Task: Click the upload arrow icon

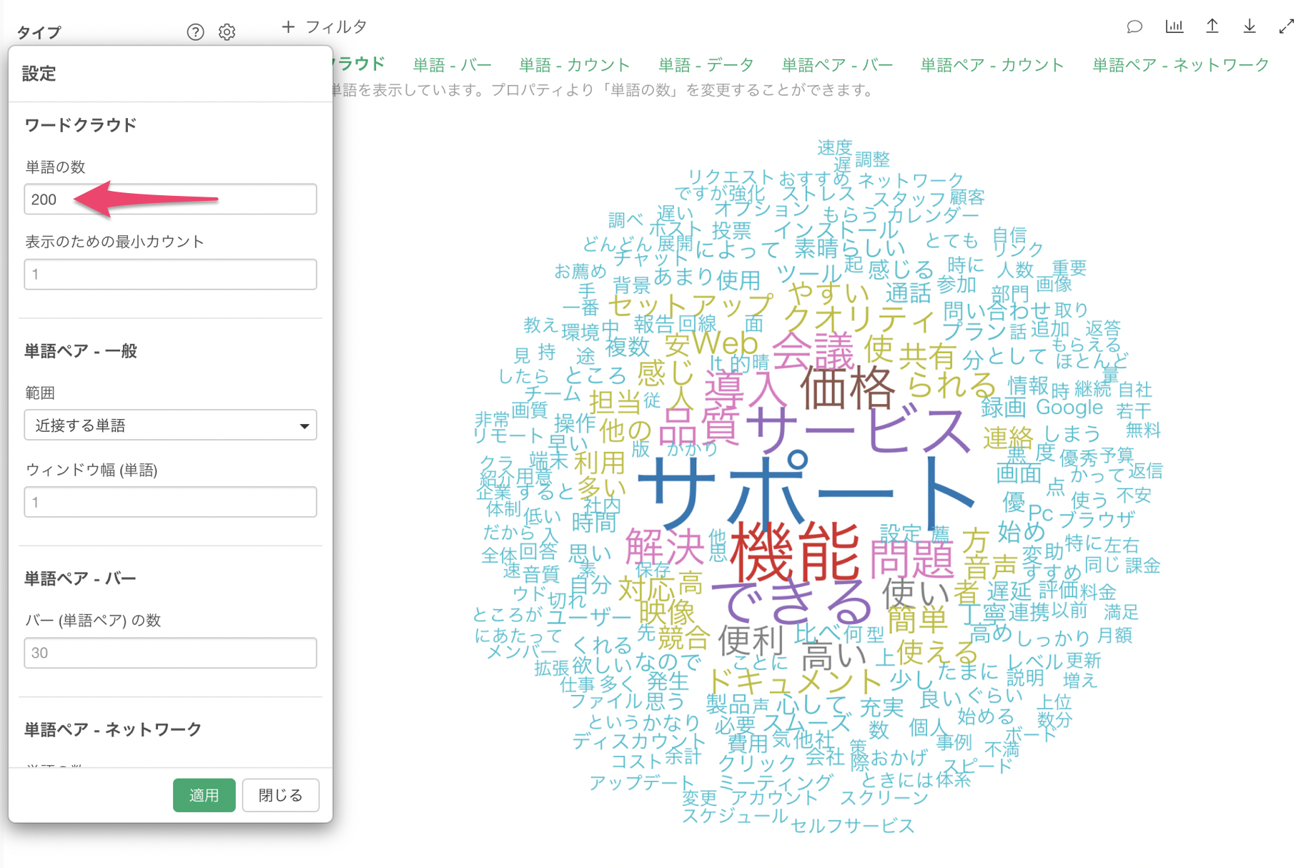Action: pyautogui.click(x=1212, y=26)
